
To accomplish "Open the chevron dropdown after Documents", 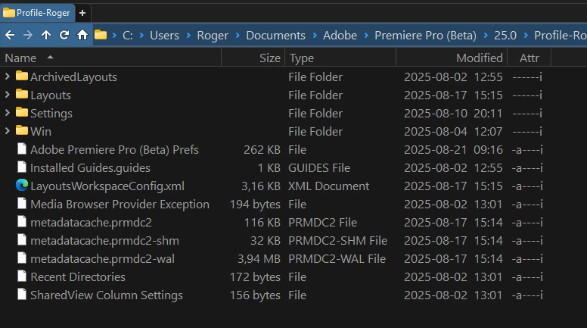I will coord(315,36).
